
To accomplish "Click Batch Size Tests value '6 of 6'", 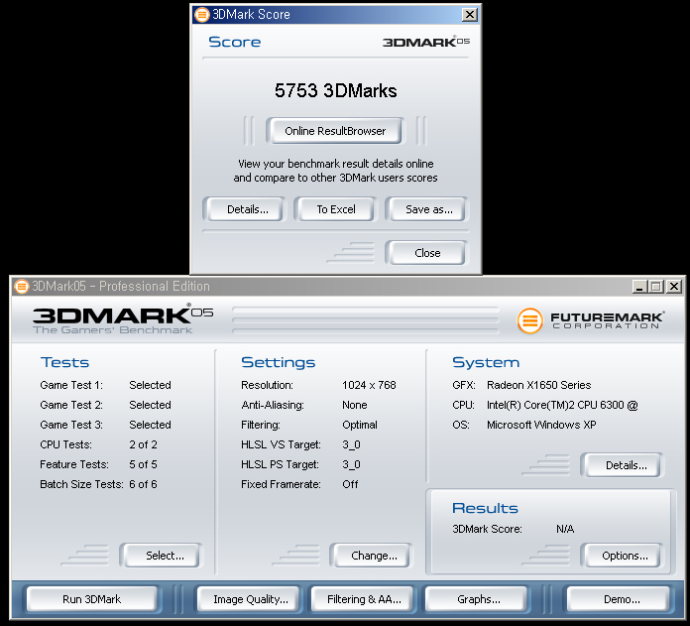I will [x=143, y=484].
